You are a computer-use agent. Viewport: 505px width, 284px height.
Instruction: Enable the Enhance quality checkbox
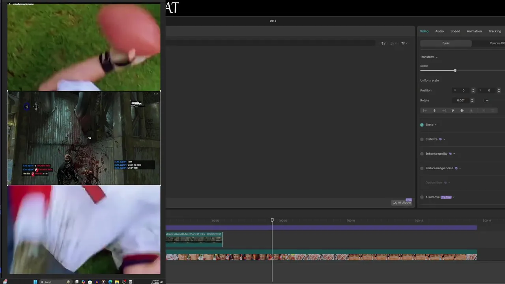click(422, 154)
